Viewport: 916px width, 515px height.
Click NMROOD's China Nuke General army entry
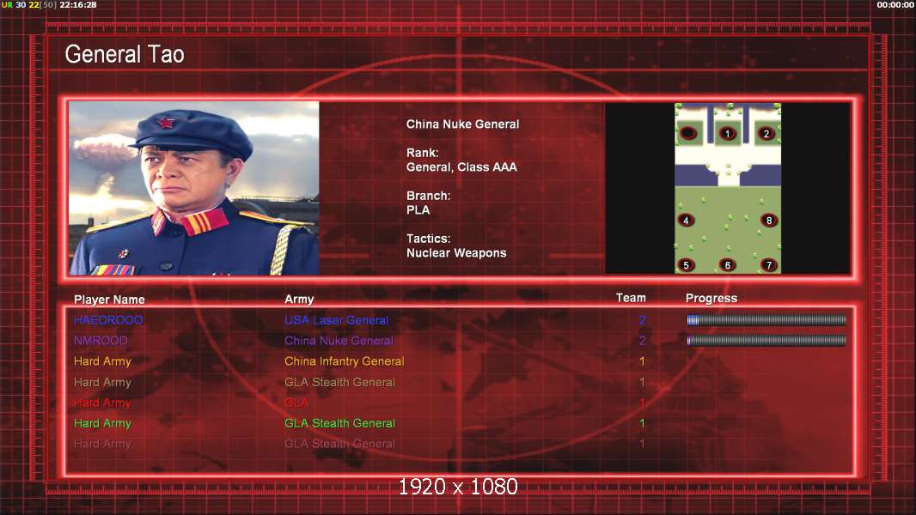[x=339, y=340]
